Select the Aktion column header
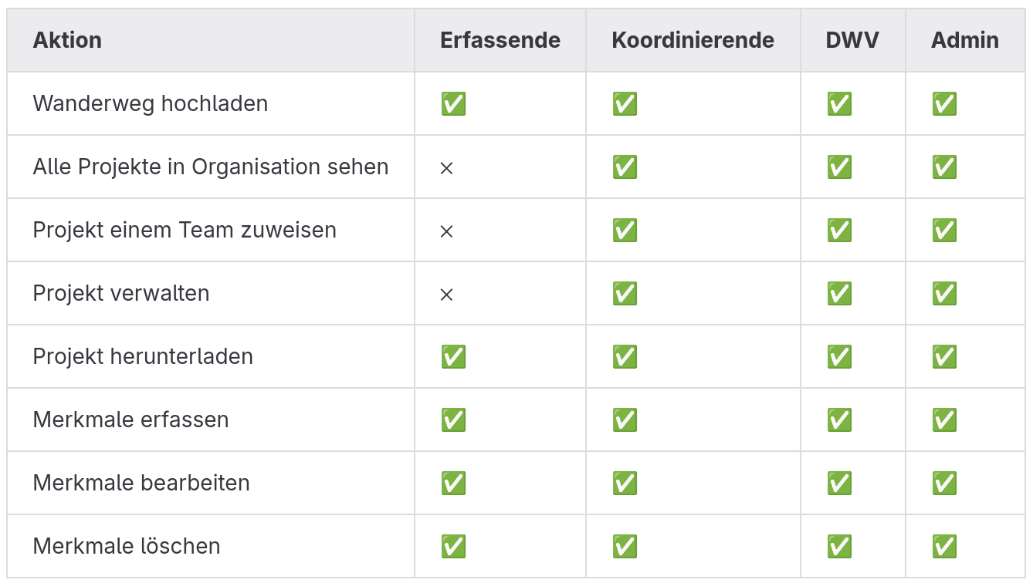 67,40
